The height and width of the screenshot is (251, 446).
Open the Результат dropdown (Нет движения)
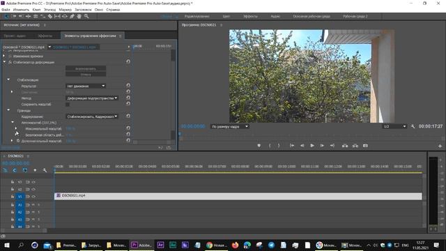click(86, 86)
